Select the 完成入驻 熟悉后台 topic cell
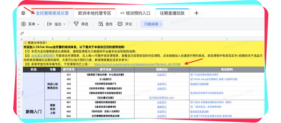Image resolution: width=281 pixels, height=123 pixels. coord(53,86)
